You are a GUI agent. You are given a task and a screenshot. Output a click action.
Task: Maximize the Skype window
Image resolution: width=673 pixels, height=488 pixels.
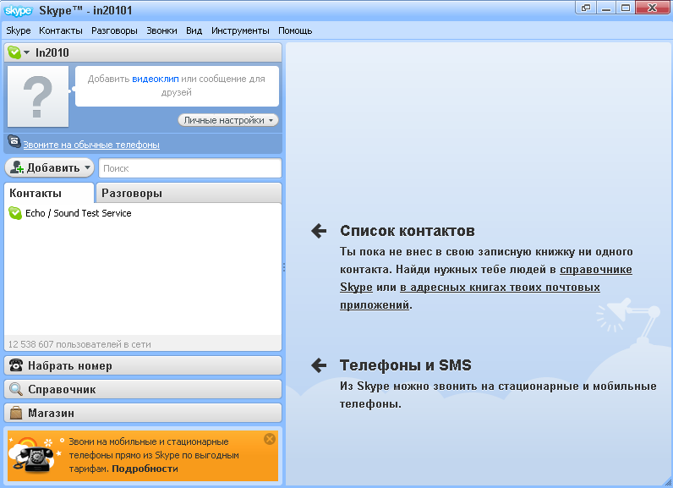pyautogui.click(x=626, y=8)
